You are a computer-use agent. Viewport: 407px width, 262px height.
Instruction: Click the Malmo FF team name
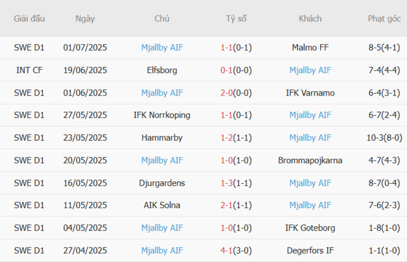(x=310, y=48)
